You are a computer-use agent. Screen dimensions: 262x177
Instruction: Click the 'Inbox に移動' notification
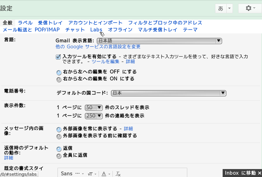(240, 173)
